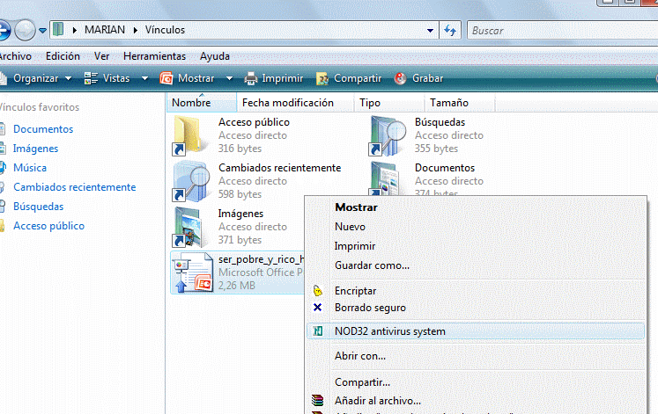Click the 598 bytes size text
The height and width of the screenshot is (414, 658).
click(240, 193)
